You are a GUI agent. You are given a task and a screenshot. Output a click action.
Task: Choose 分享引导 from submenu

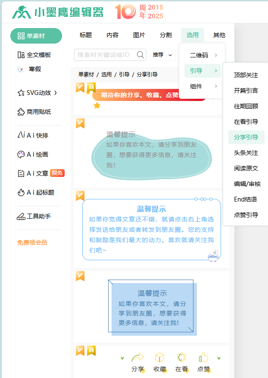point(246,137)
